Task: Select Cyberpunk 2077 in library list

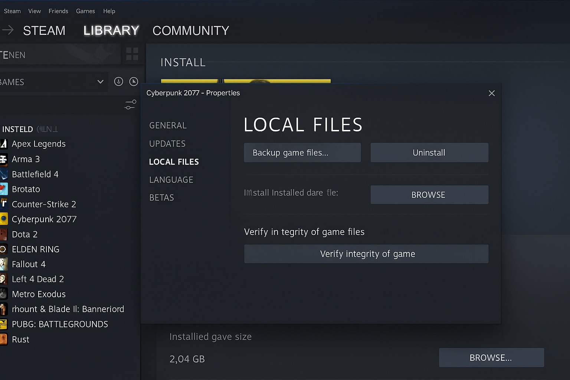Action: coord(44,219)
